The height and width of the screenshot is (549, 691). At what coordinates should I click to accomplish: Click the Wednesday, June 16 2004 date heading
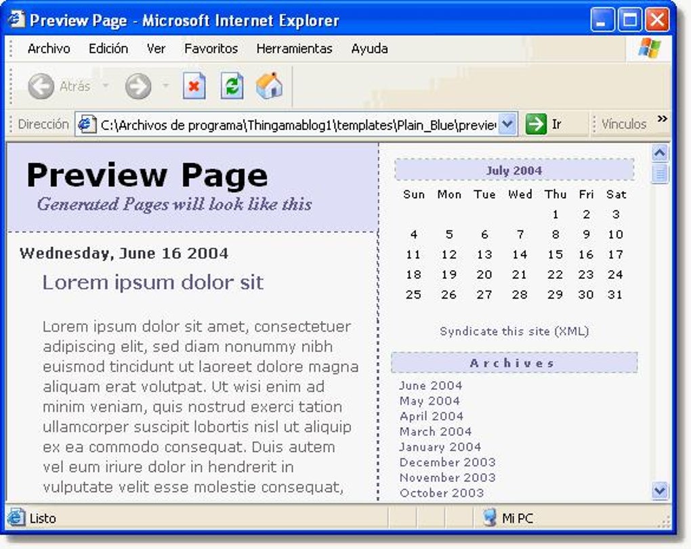point(124,254)
